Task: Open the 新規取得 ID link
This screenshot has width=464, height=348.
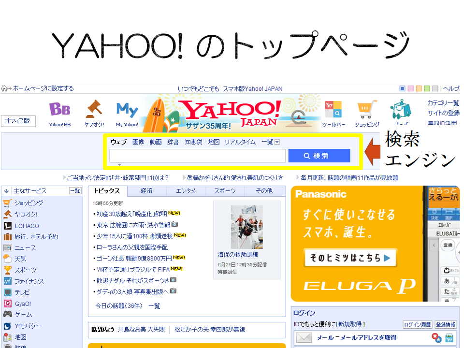Action: coord(350,324)
